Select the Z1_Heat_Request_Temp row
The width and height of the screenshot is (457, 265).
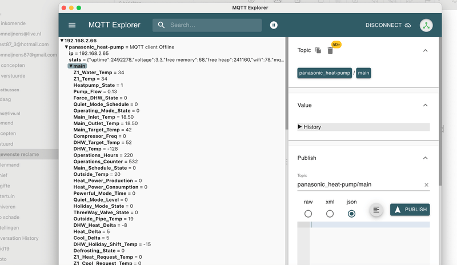(107, 257)
